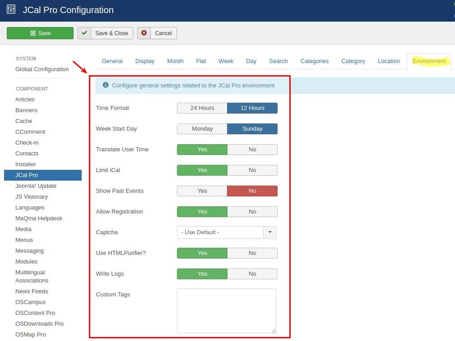The width and height of the screenshot is (455, 341).
Task: Open Joomla! Update settings
Action: point(36,186)
